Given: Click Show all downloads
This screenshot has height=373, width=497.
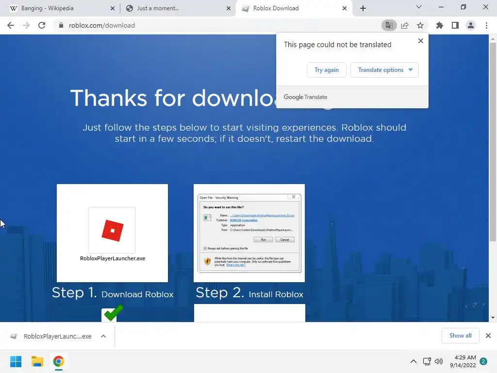Looking at the screenshot, I should click(460, 336).
